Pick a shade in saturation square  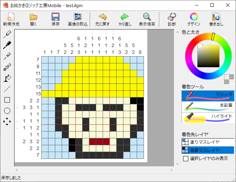click(x=208, y=56)
